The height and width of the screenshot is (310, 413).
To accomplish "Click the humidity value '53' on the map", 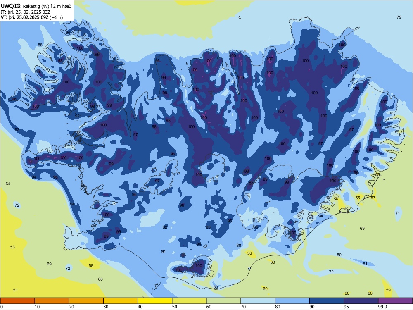I will pyautogui.click(x=12, y=247).
